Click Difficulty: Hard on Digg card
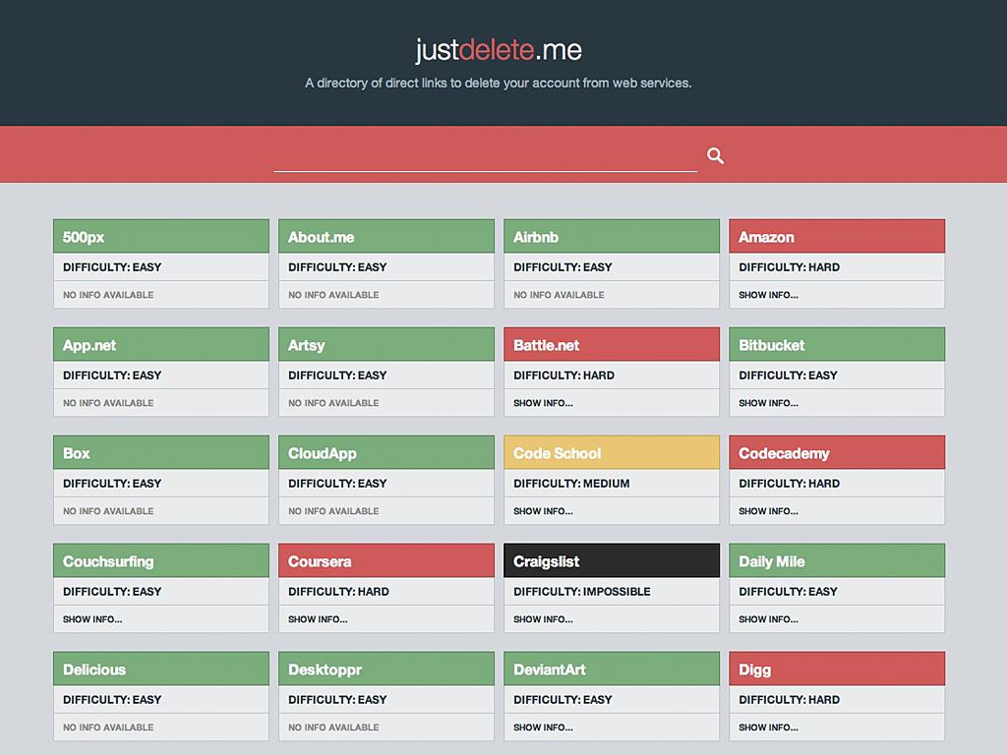1007x755 pixels. [790, 700]
